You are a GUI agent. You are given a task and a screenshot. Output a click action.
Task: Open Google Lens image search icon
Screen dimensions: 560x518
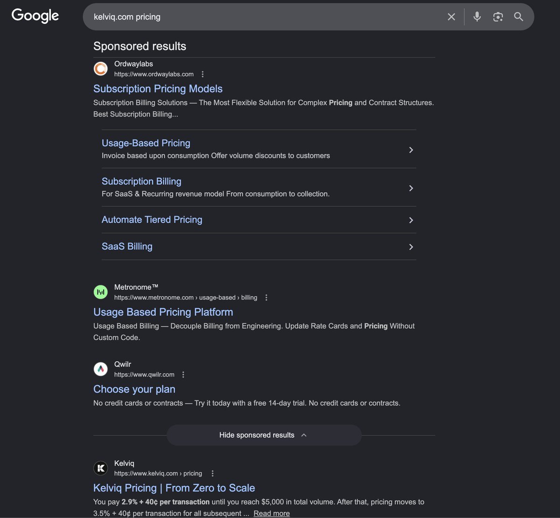pyautogui.click(x=498, y=17)
